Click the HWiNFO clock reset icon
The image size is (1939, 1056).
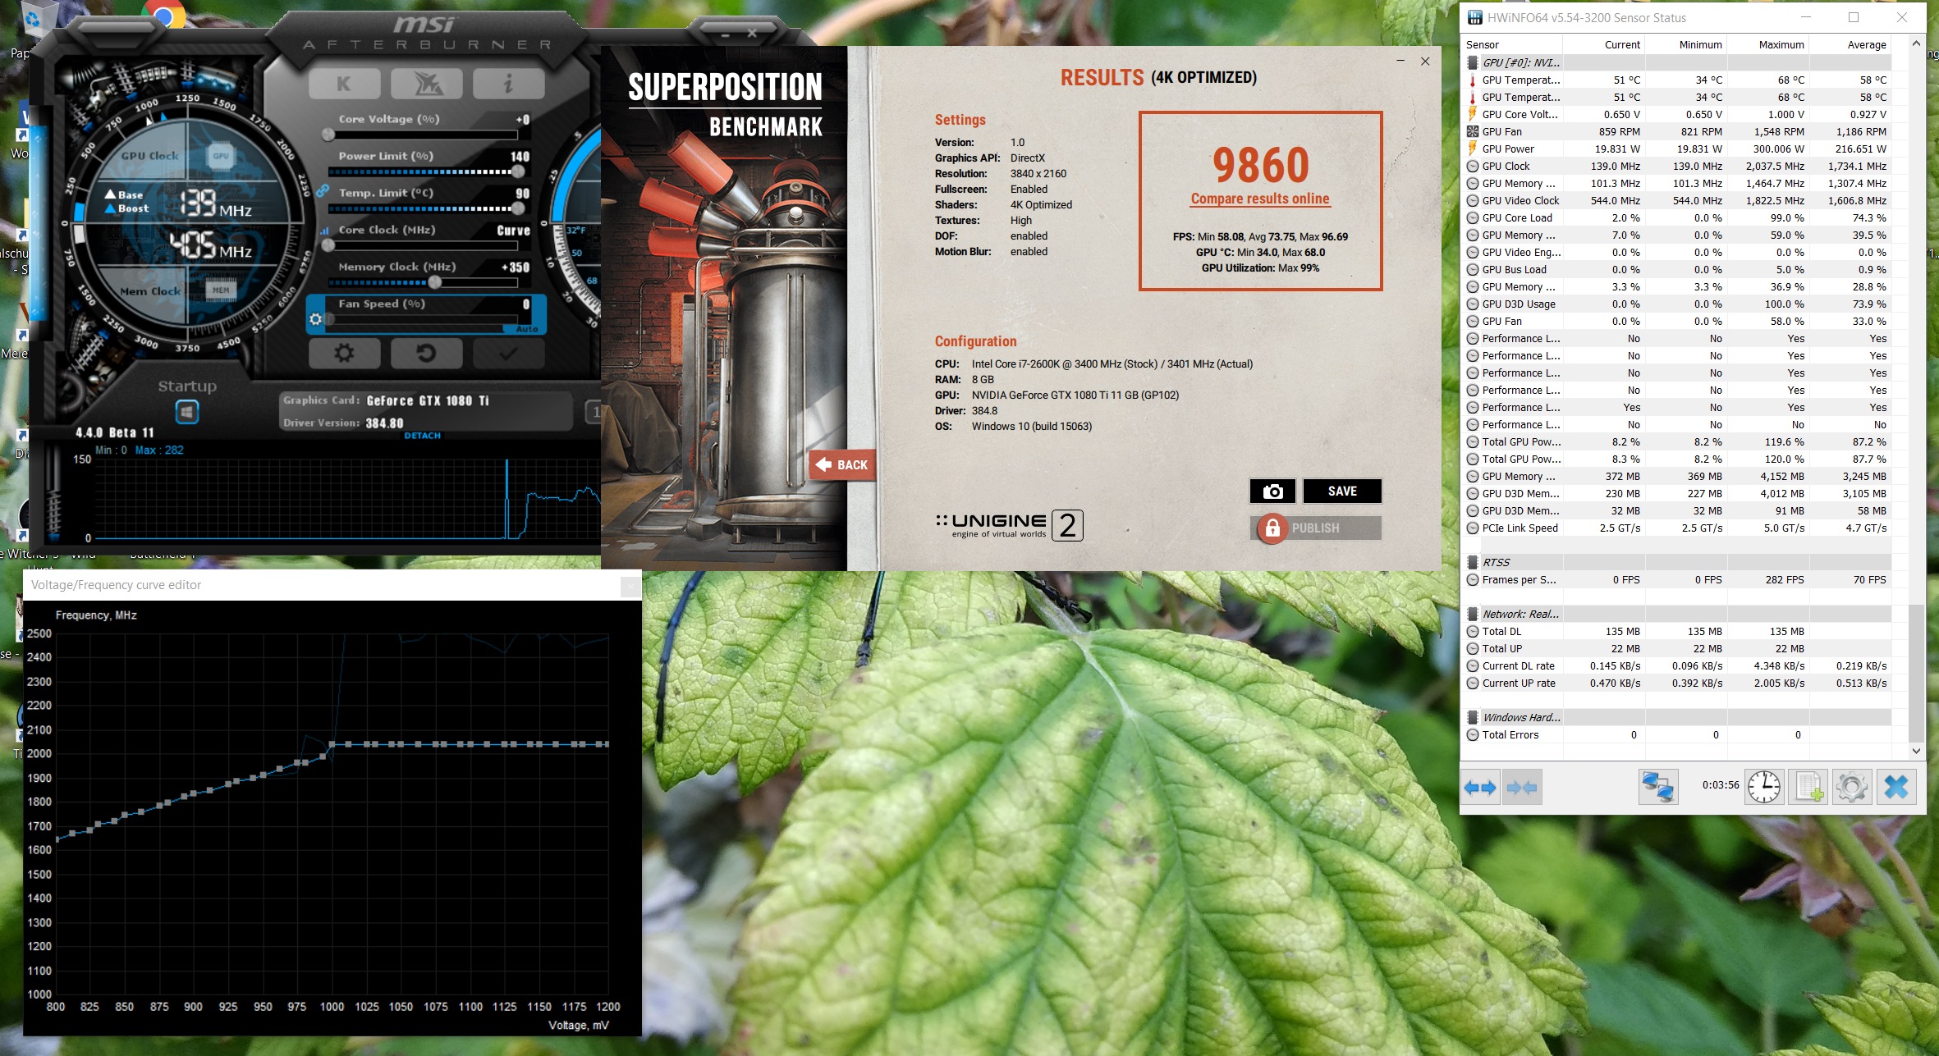point(1763,788)
